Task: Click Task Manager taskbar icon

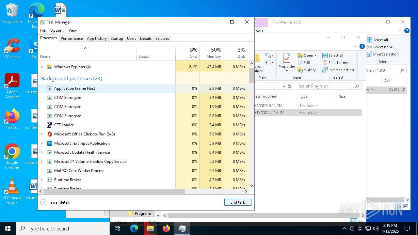Action: [x=182, y=228]
